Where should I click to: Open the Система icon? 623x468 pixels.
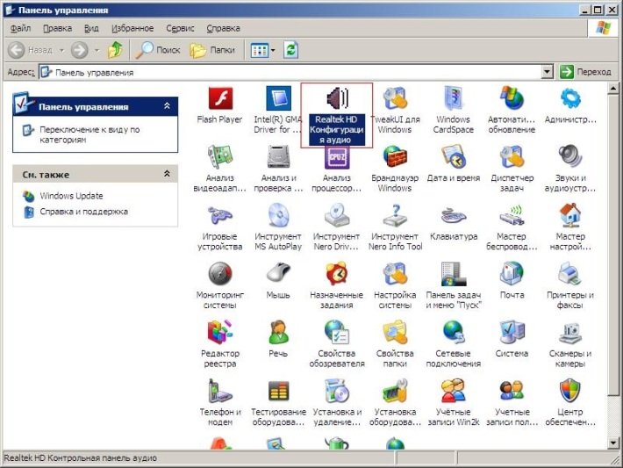(x=512, y=334)
